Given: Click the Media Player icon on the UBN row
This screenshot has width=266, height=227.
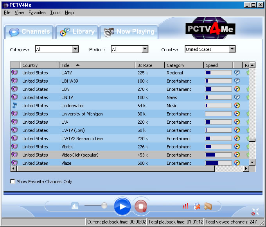Looking at the screenshot, I should click(x=237, y=89).
